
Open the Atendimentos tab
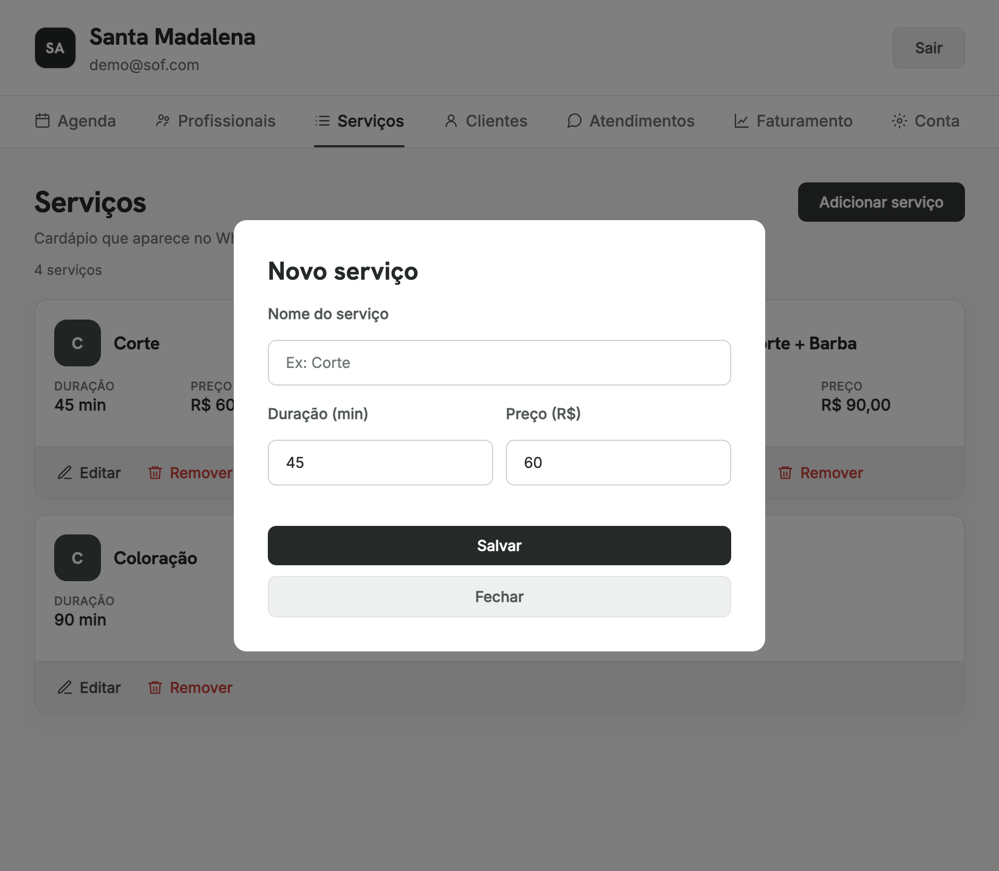(x=631, y=121)
